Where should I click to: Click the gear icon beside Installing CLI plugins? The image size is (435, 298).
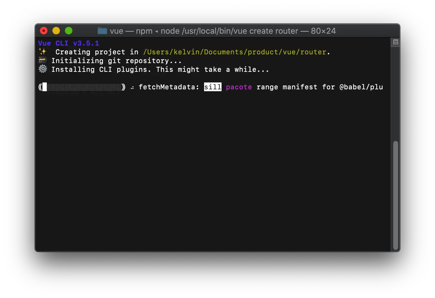[x=43, y=69]
